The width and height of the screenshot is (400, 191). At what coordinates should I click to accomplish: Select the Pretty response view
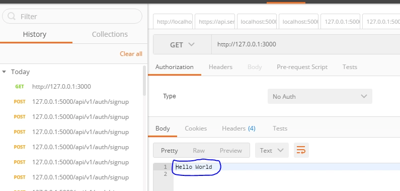pos(170,150)
